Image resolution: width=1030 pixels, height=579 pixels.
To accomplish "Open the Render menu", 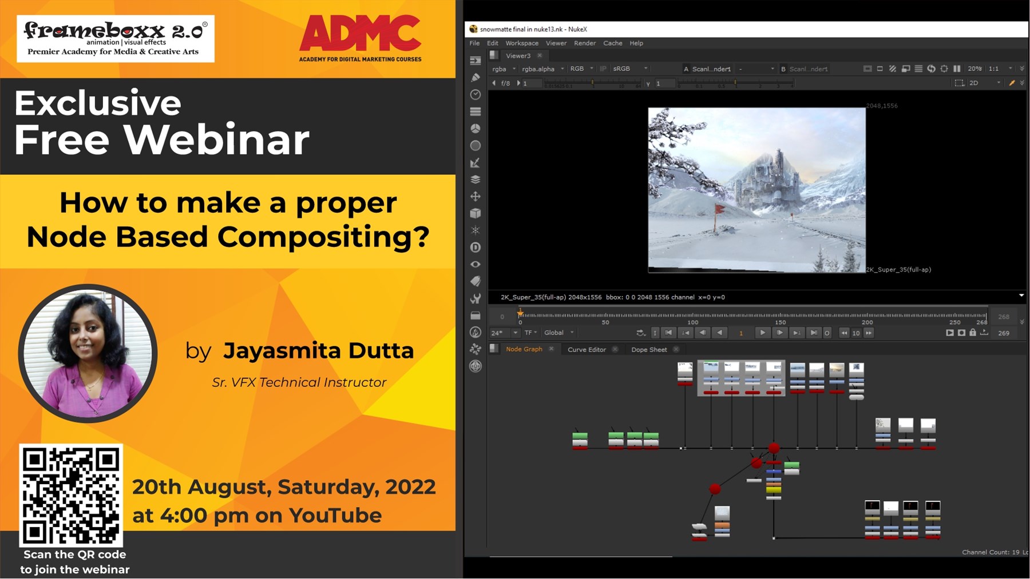I will 584,43.
